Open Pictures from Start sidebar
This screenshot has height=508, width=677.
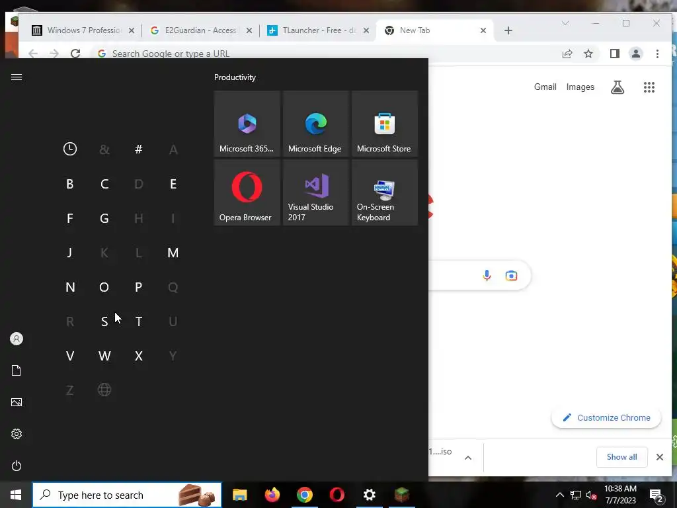point(17,402)
